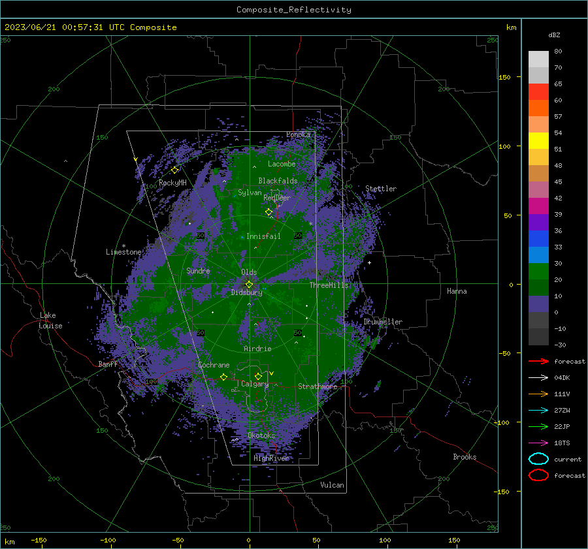Click the RockyMH label

[172, 183]
